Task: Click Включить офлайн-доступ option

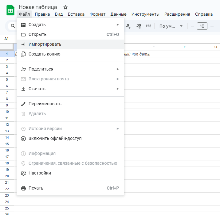Action: [x=70, y=139]
